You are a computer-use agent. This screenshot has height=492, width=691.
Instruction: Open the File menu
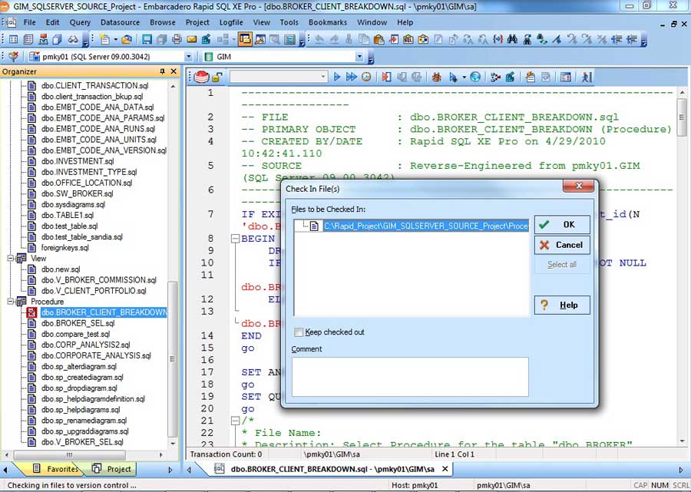point(29,22)
